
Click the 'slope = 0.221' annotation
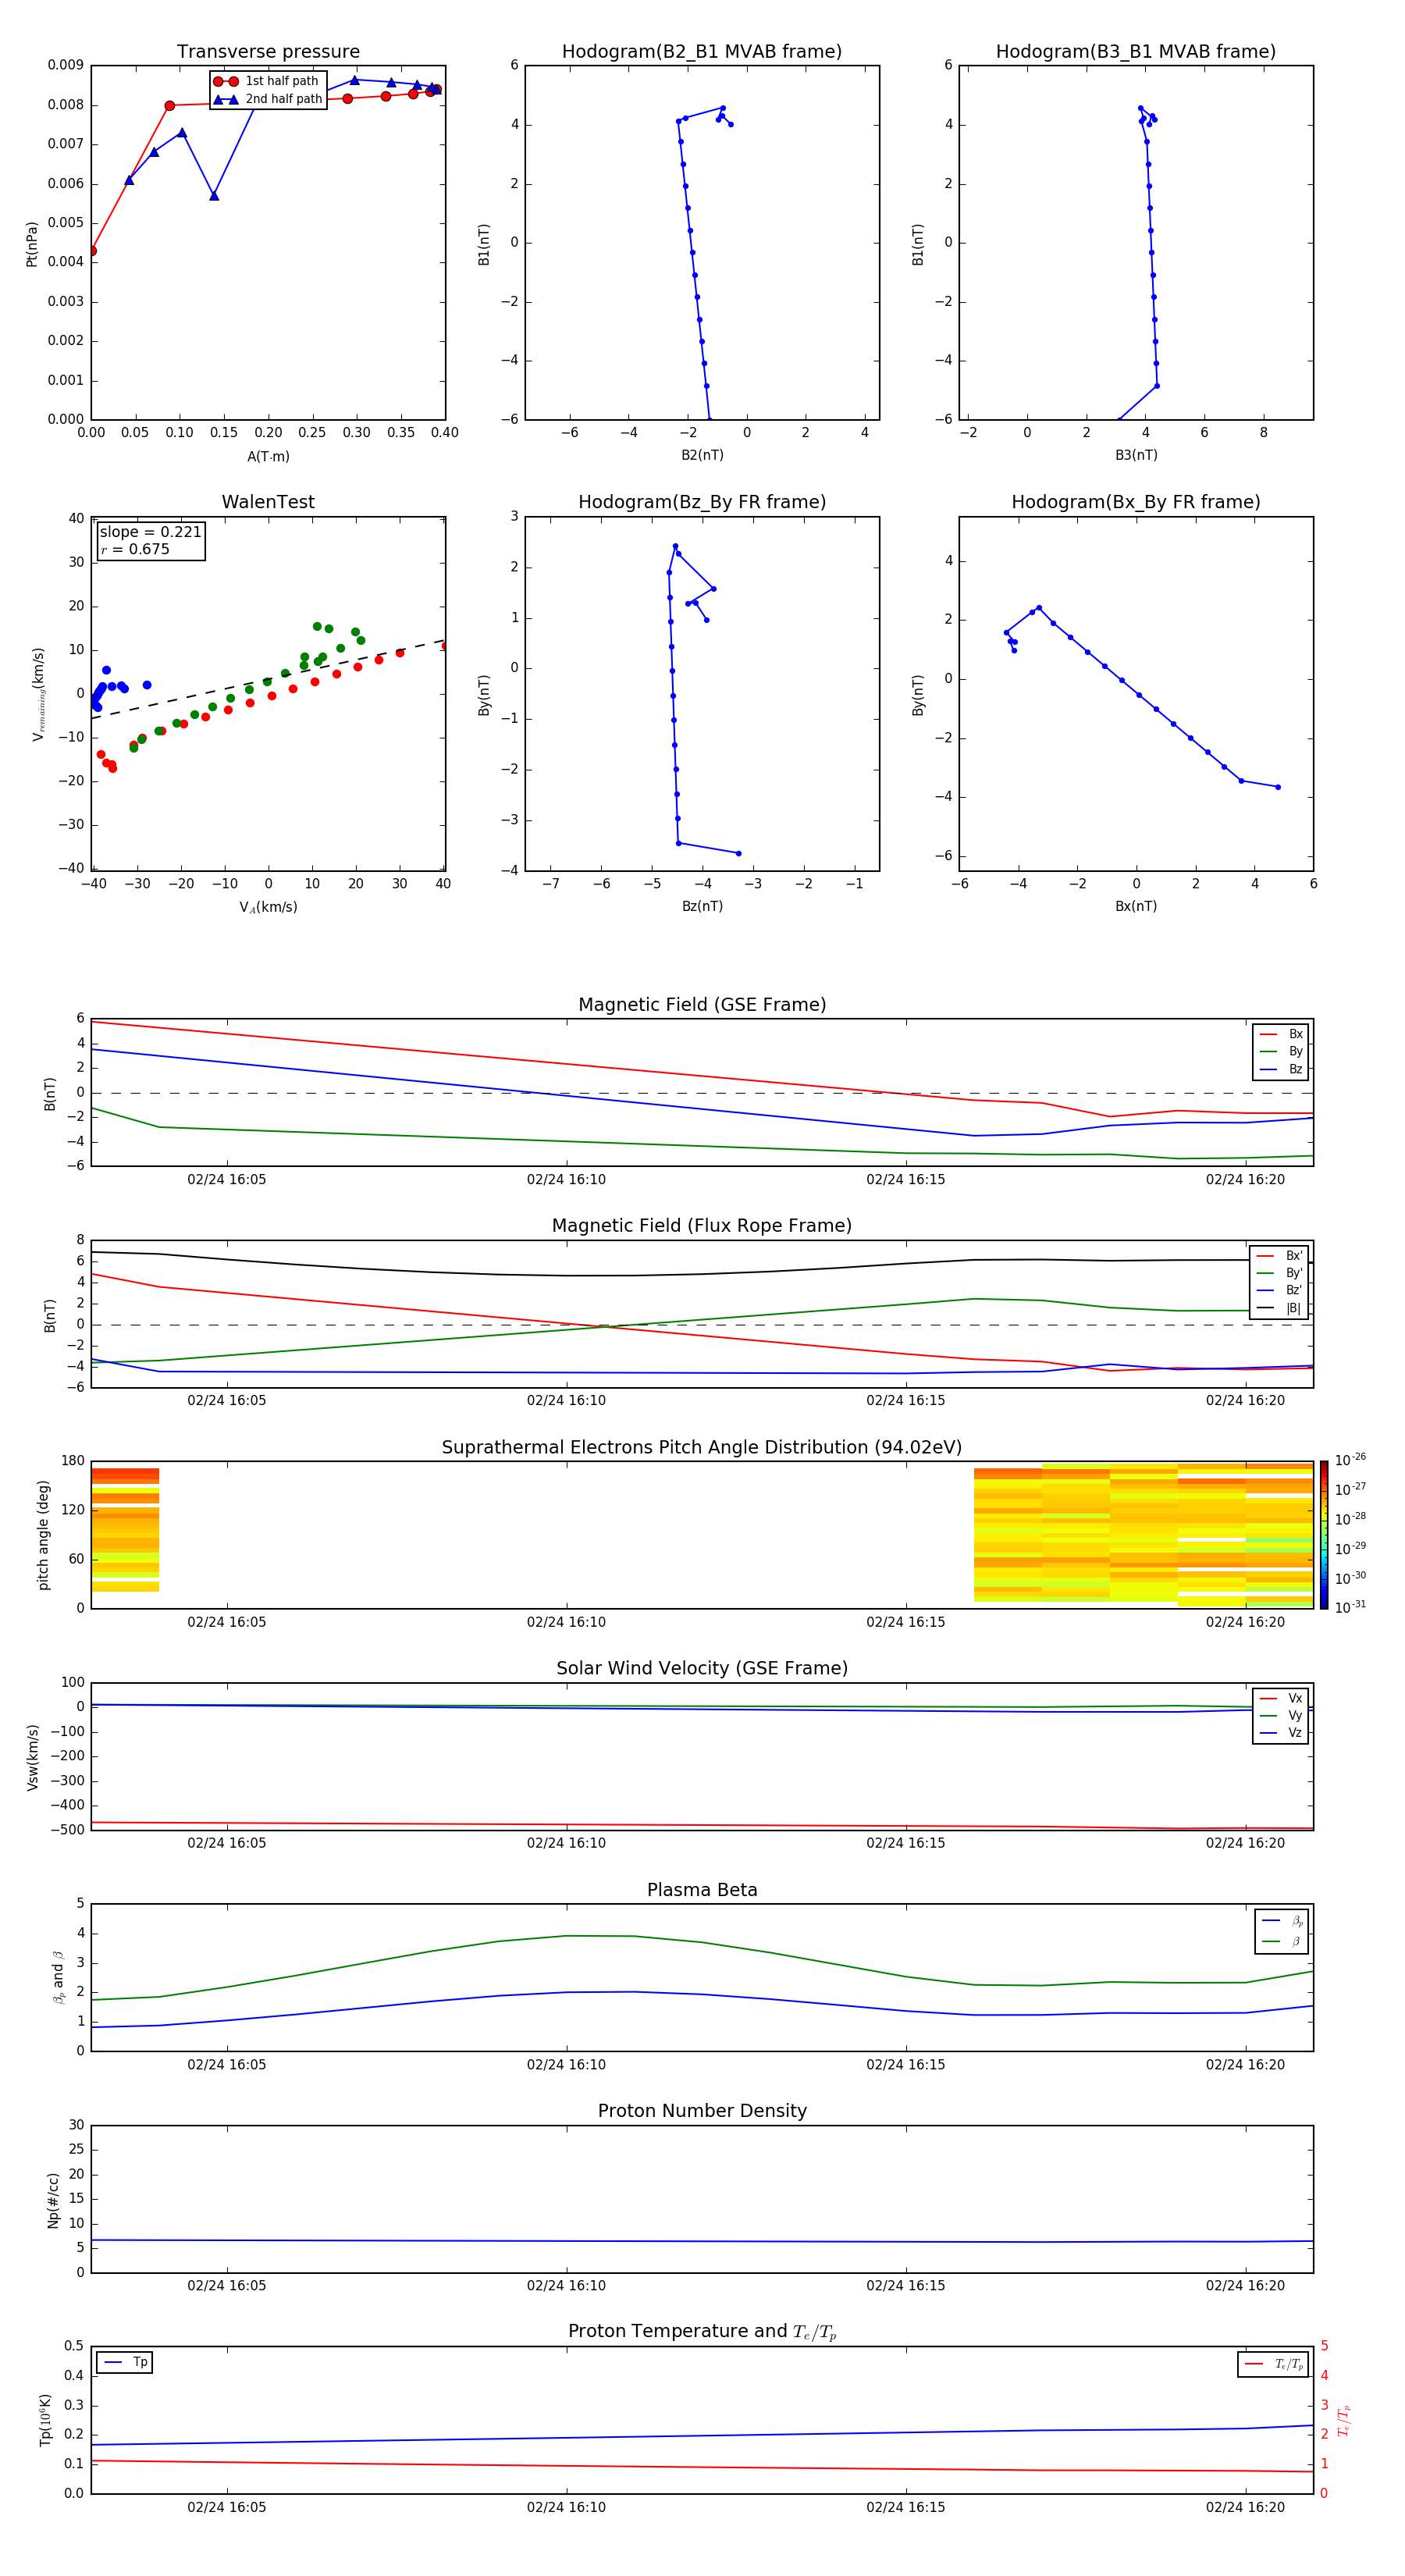pos(150,532)
